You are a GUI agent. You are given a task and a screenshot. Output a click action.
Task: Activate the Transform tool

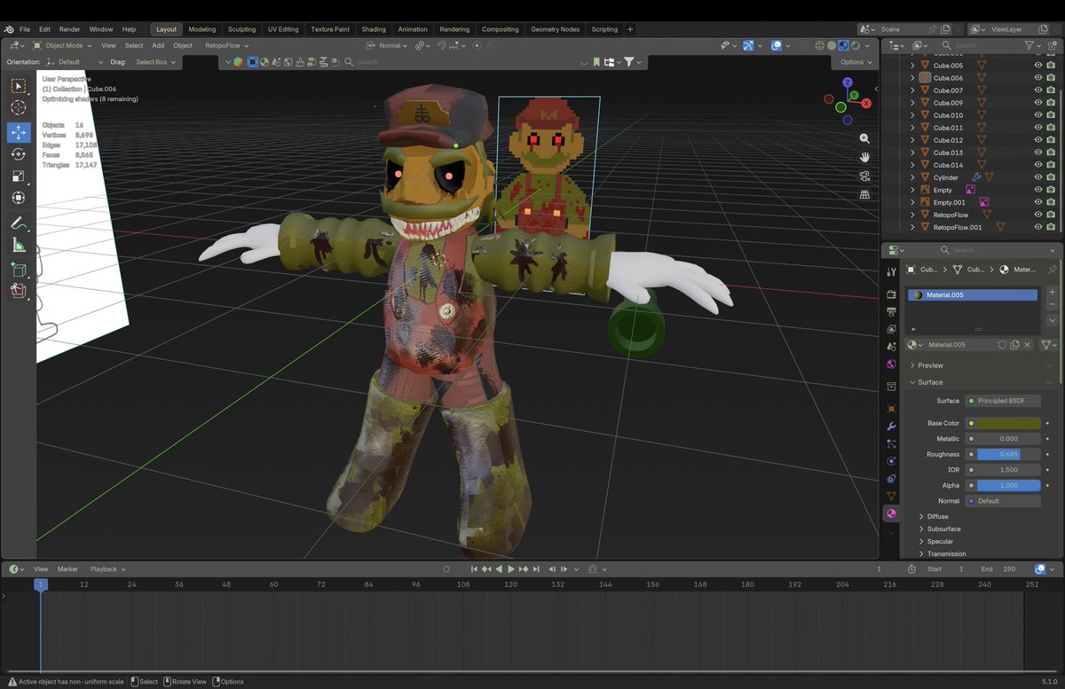coord(19,198)
